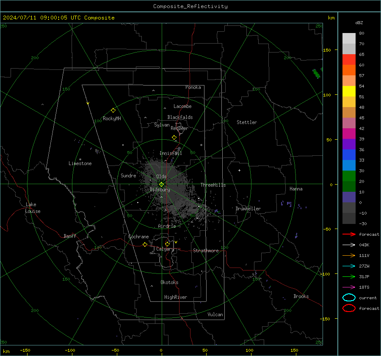Click the Drumheller label

[x=248, y=209]
